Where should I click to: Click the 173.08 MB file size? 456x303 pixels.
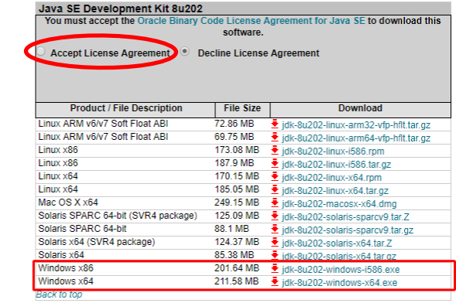point(237,150)
